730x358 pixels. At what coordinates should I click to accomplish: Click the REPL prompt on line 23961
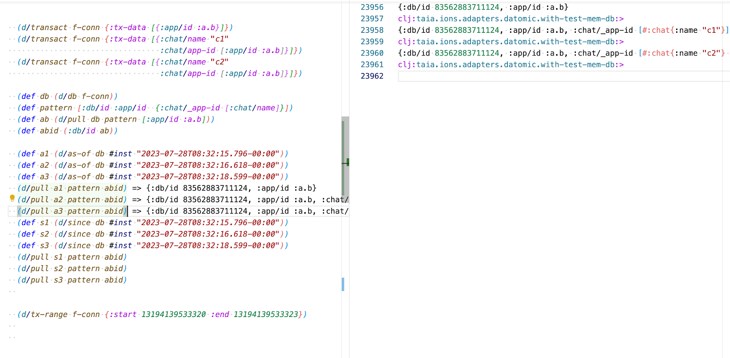point(511,65)
